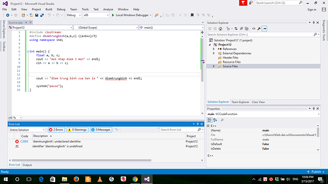Expand the External Dependencies node
The image size is (328, 184).
click(213, 53)
